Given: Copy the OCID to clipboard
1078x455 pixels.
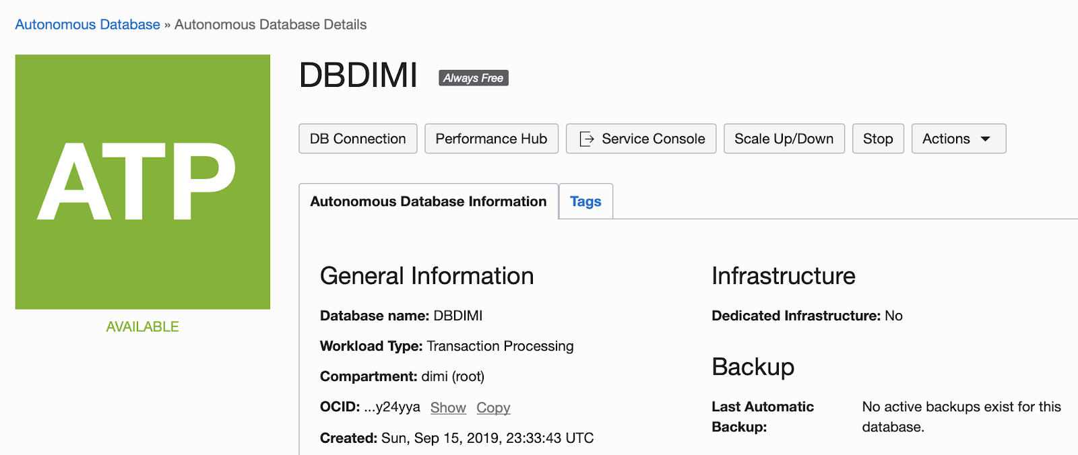Looking at the screenshot, I should tap(493, 407).
